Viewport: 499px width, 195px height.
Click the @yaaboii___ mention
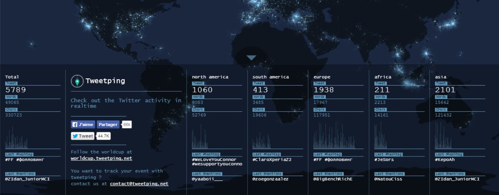(207, 179)
